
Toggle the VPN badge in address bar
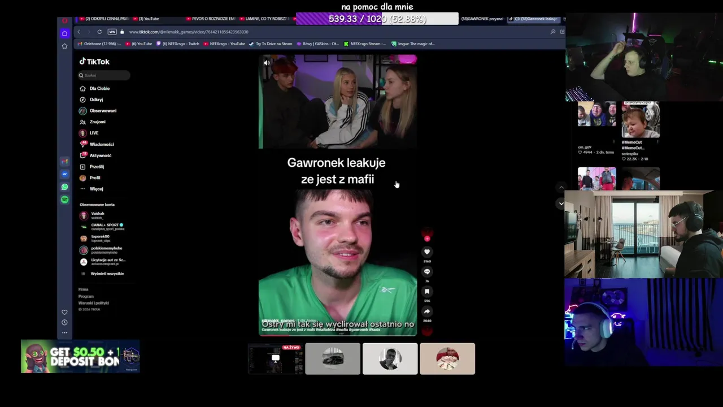(112, 32)
